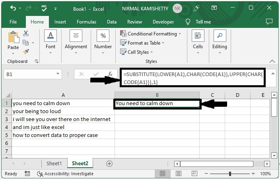Select cell 'how to convert data to proper case'
The height and width of the screenshot is (180, 280).
point(63,135)
